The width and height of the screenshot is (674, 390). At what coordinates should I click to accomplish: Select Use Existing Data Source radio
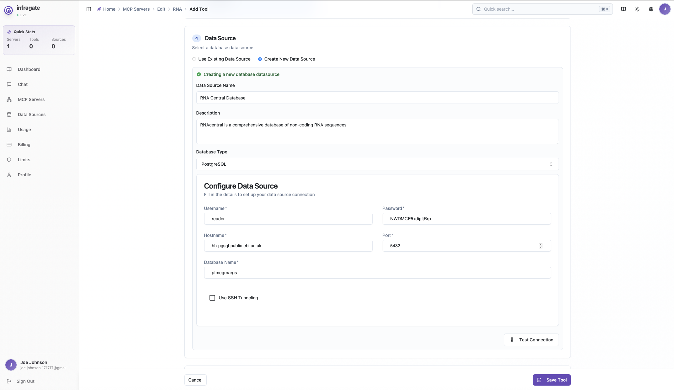coord(194,59)
